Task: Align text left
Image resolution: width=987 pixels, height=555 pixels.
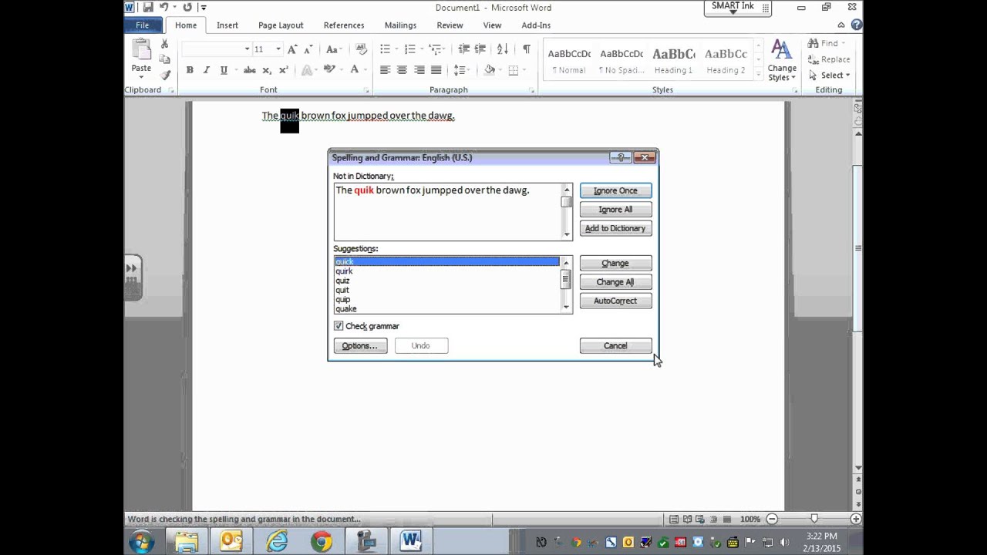Action: [385, 70]
